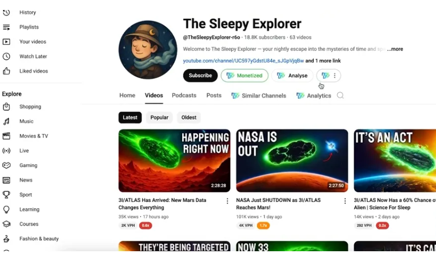Switch to the Similar Channels tab
436x257 pixels.
click(x=259, y=95)
